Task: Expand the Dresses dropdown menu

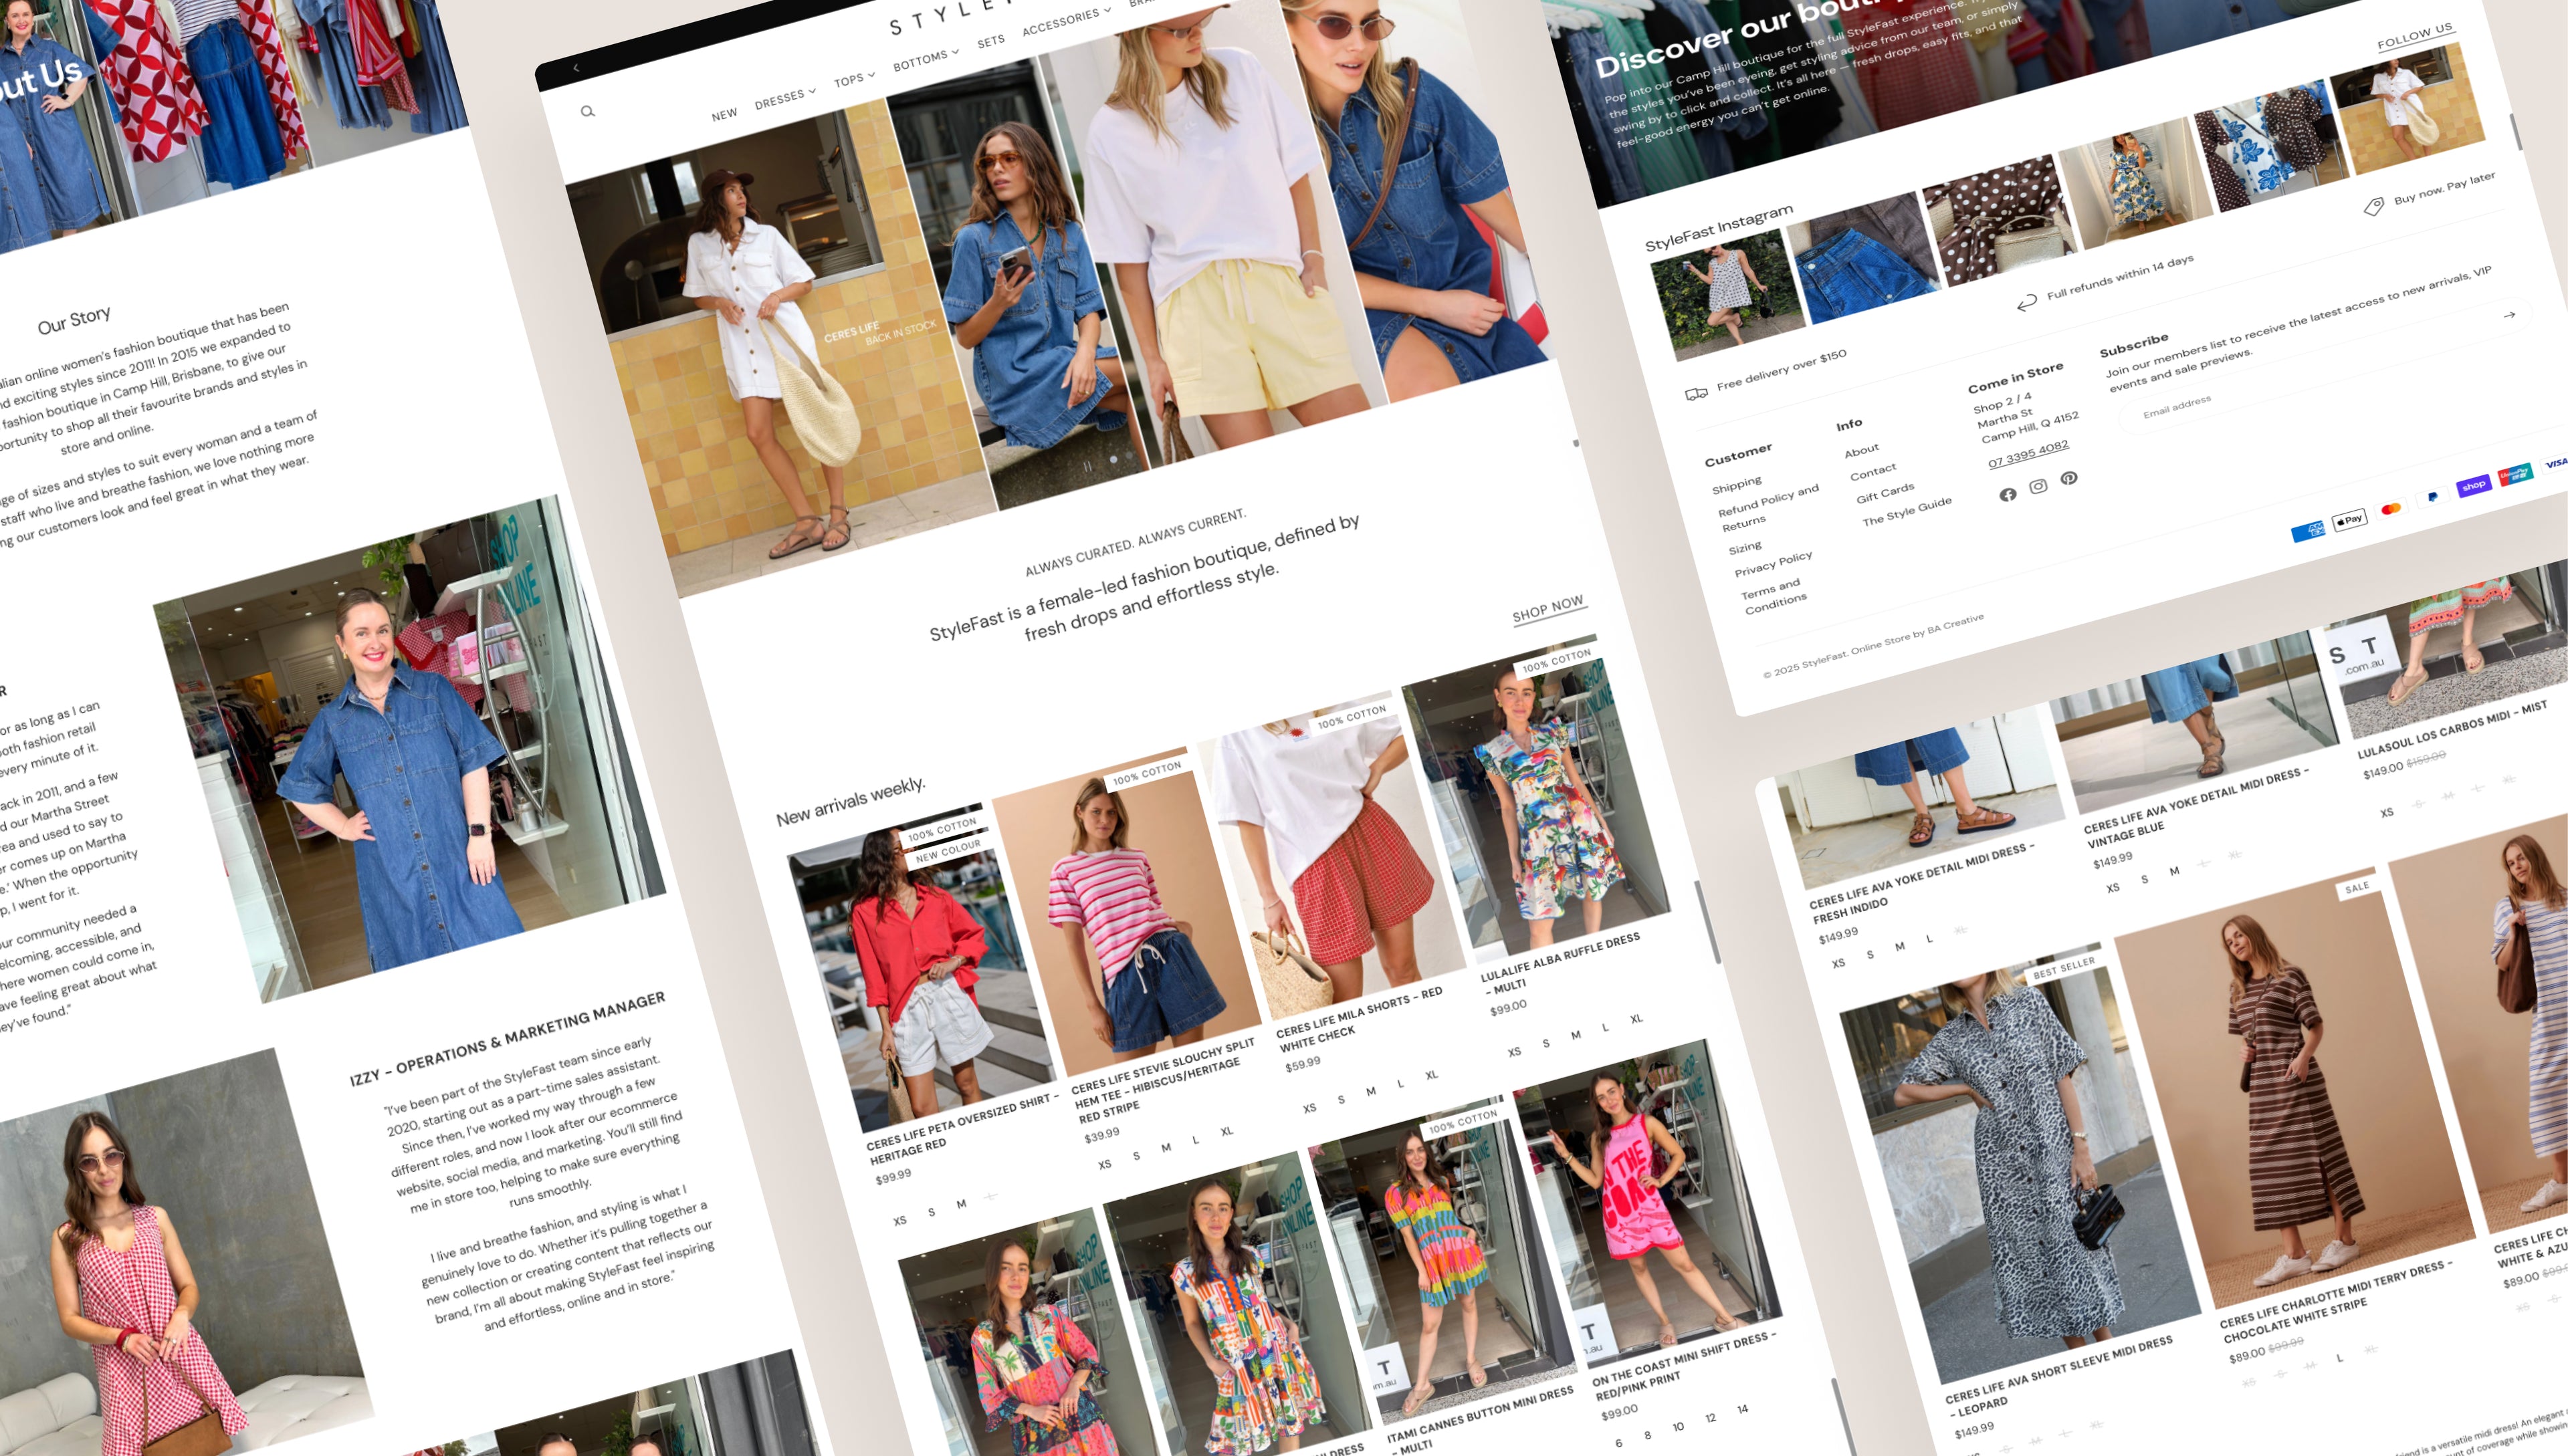Action: coord(784,98)
